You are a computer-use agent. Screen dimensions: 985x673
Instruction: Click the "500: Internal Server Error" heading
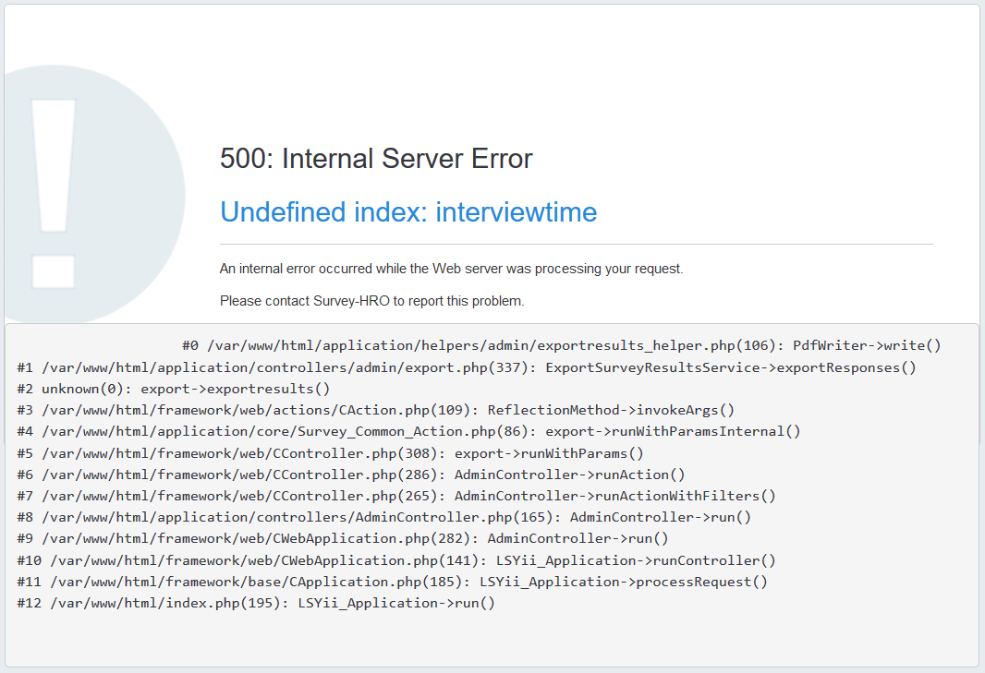[x=376, y=159]
